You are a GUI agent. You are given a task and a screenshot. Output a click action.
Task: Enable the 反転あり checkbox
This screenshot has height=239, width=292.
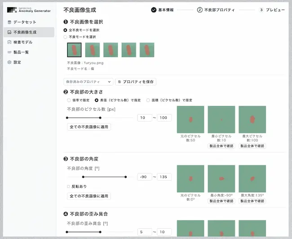coord(68,186)
